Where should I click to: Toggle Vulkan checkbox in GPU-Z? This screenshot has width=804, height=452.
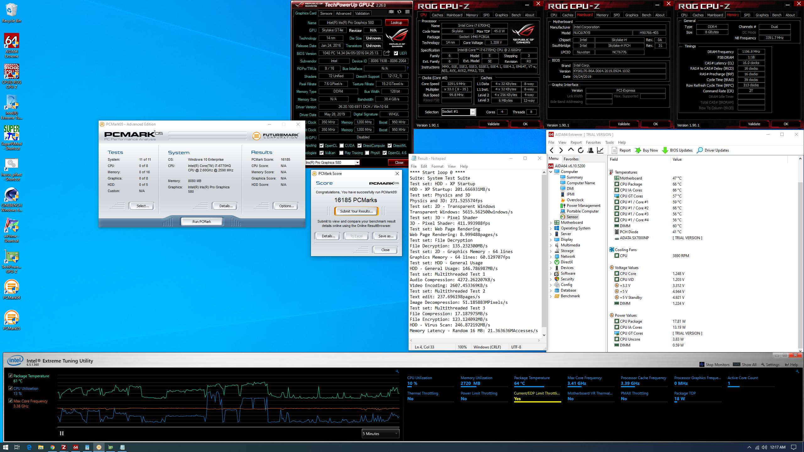(x=322, y=153)
